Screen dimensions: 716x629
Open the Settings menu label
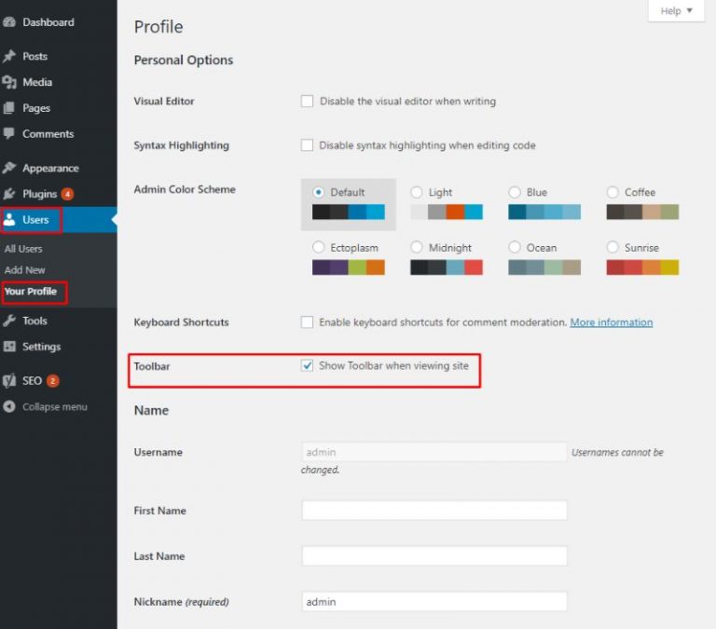click(42, 347)
